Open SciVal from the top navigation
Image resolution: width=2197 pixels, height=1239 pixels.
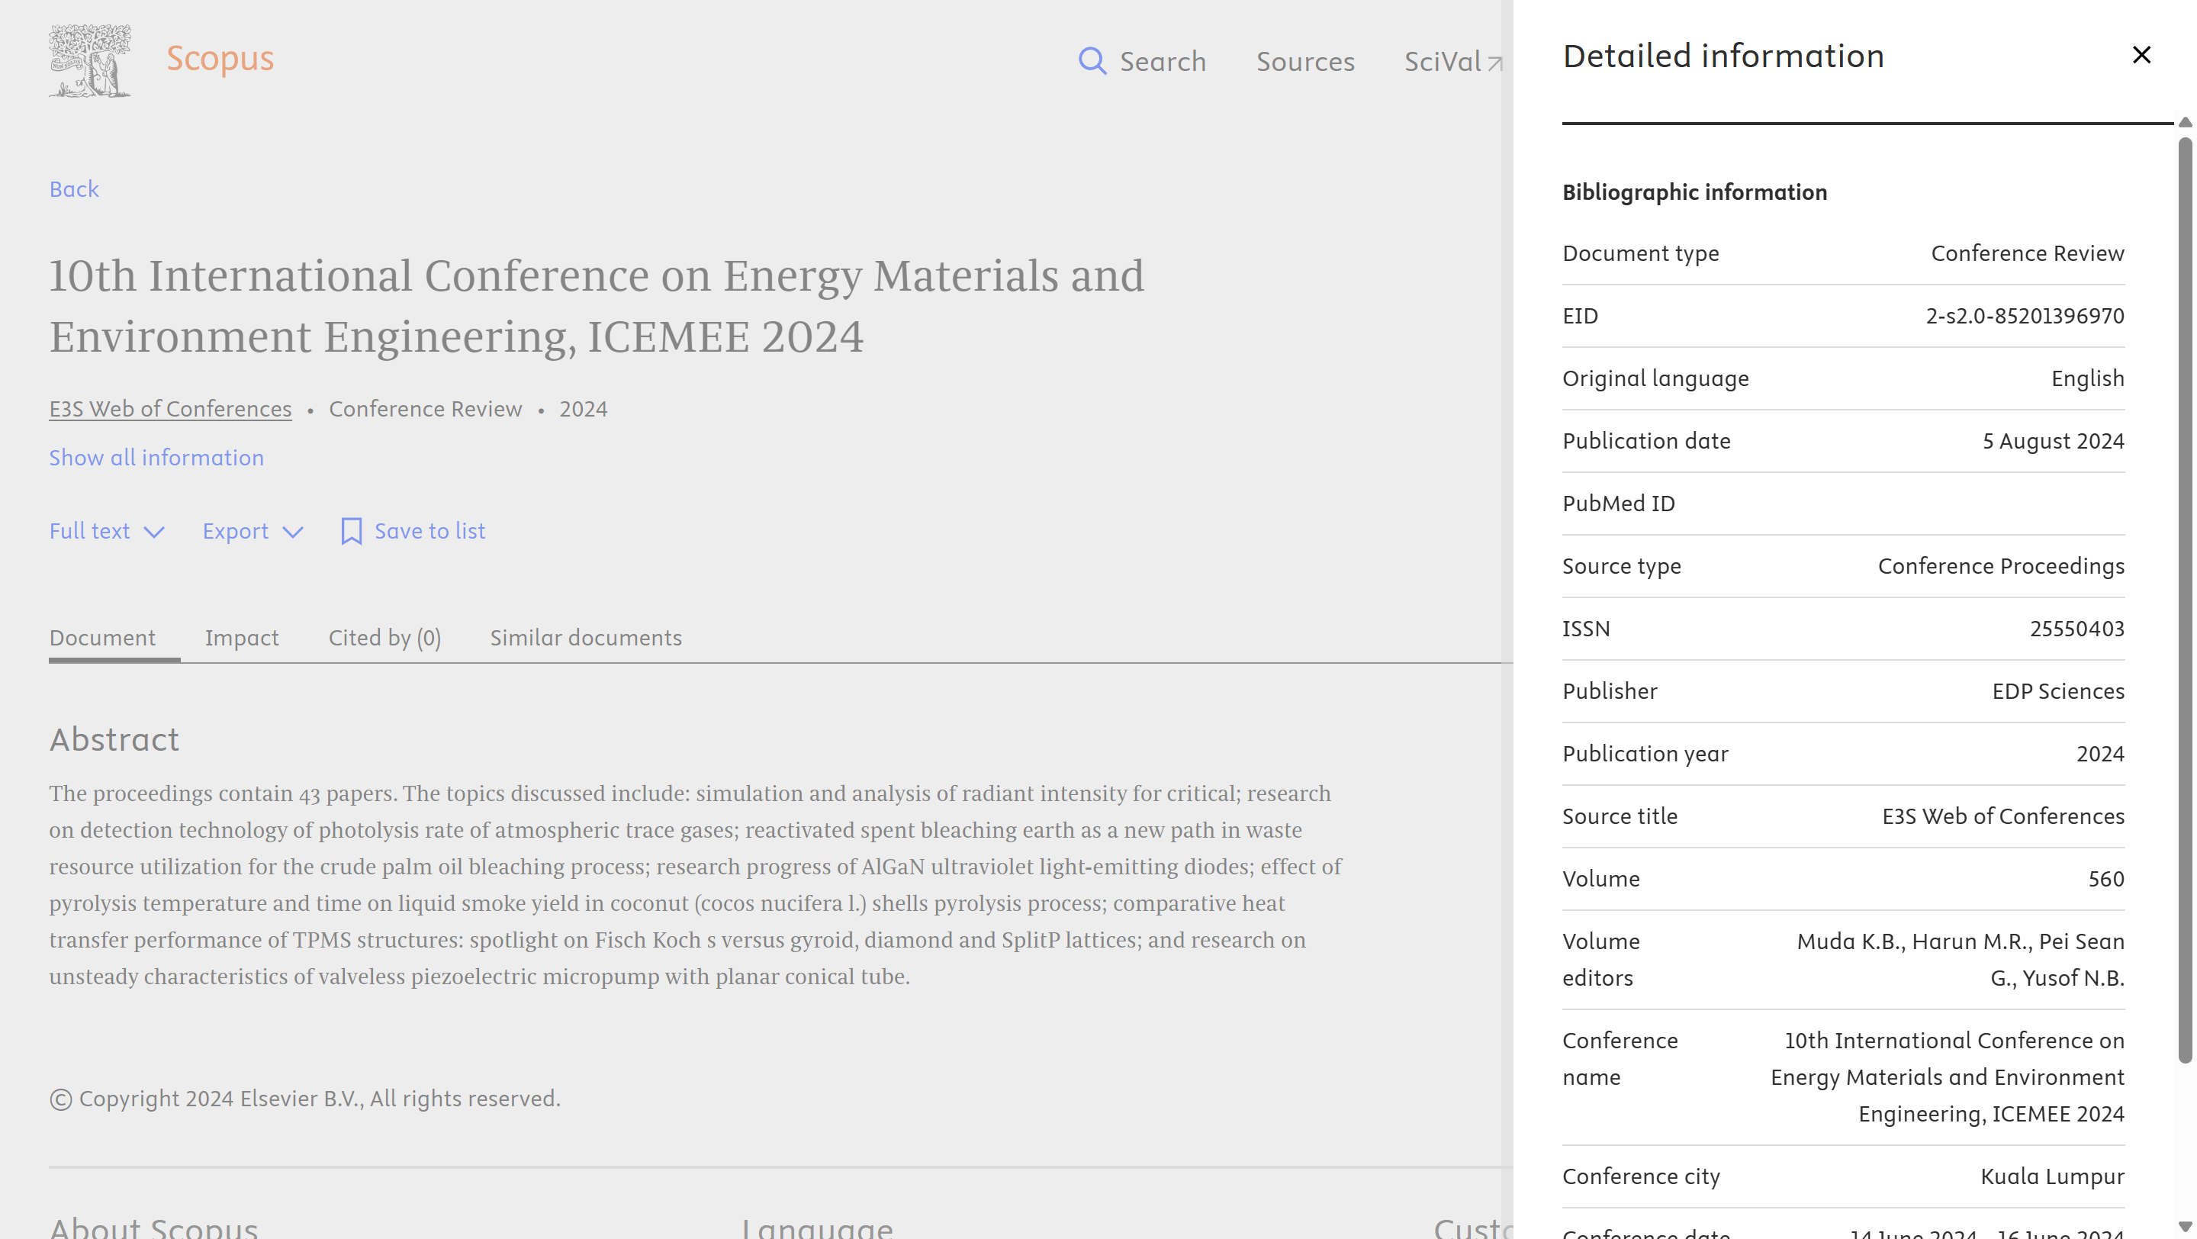click(x=1453, y=61)
